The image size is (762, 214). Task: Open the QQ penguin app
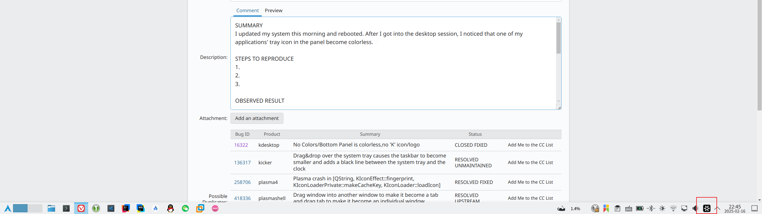170,208
